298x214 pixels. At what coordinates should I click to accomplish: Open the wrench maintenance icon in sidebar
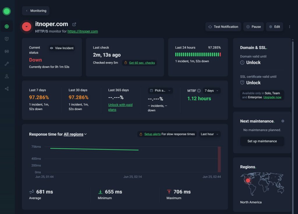pos(7,64)
